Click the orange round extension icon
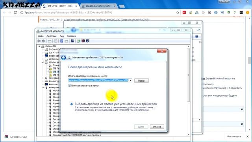252x142 pixels. click(248, 12)
